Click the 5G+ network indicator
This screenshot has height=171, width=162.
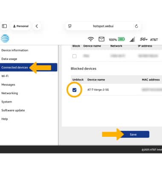tap(144, 39)
